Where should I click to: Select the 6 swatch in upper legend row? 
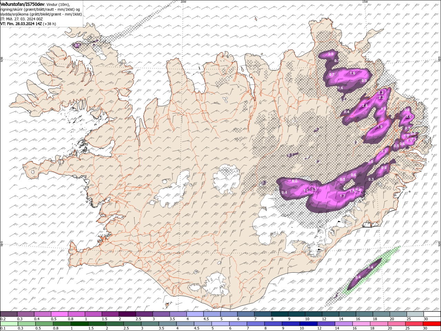click(245, 314)
